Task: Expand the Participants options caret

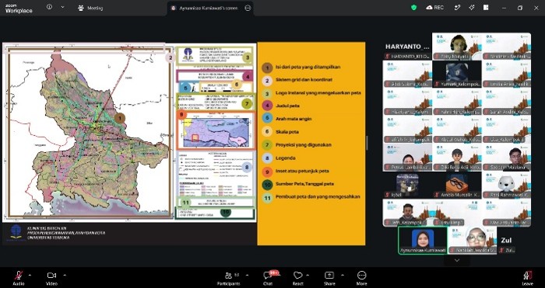Action: [x=247, y=275]
